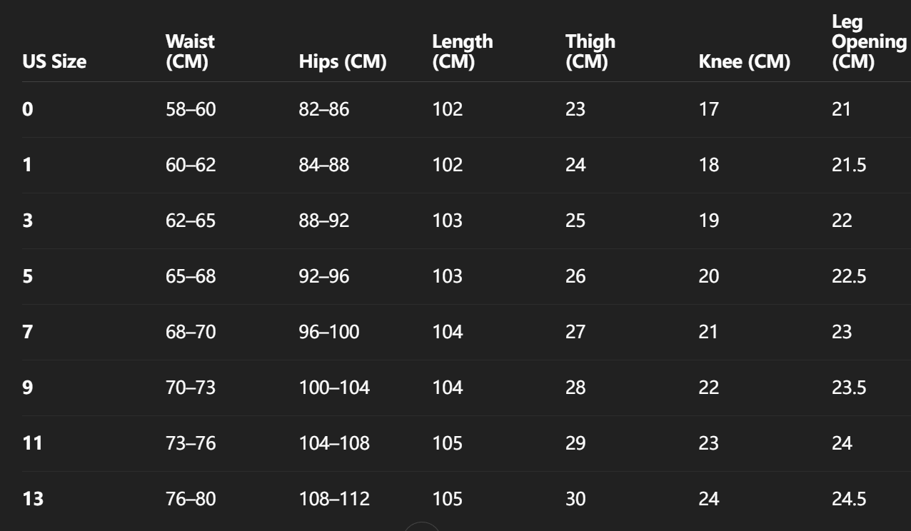The height and width of the screenshot is (531, 911).
Task: Click the 70–73 waist range
Action: pos(191,388)
